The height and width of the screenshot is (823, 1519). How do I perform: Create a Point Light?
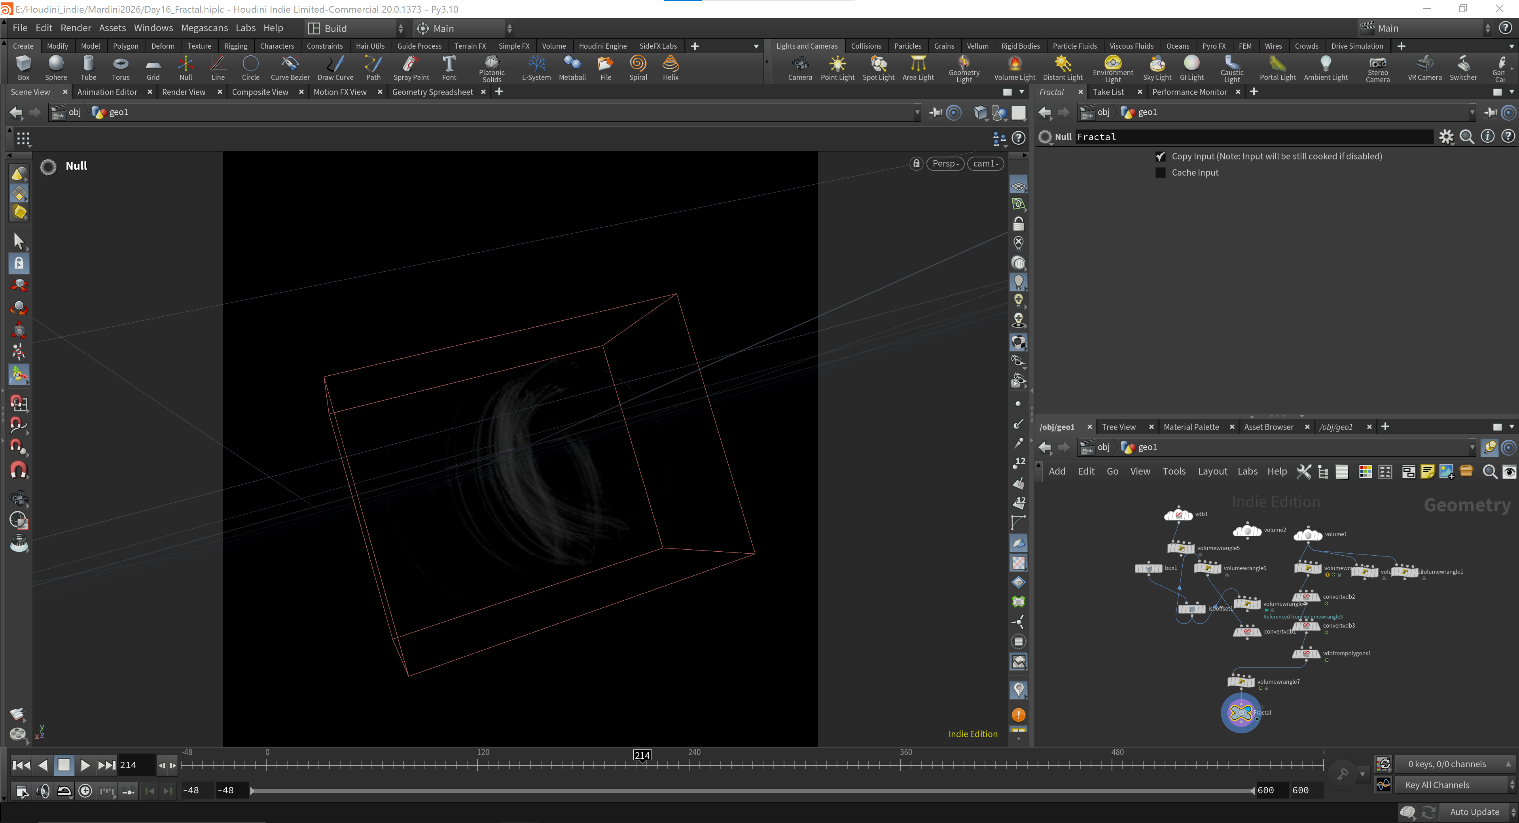837,68
